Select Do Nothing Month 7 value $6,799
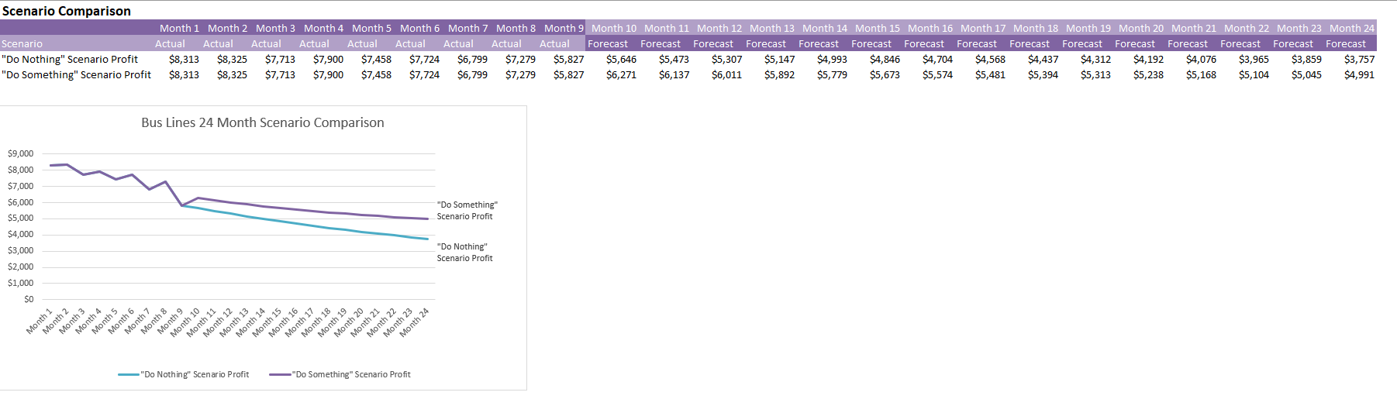The image size is (1397, 406). click(472, 60)
